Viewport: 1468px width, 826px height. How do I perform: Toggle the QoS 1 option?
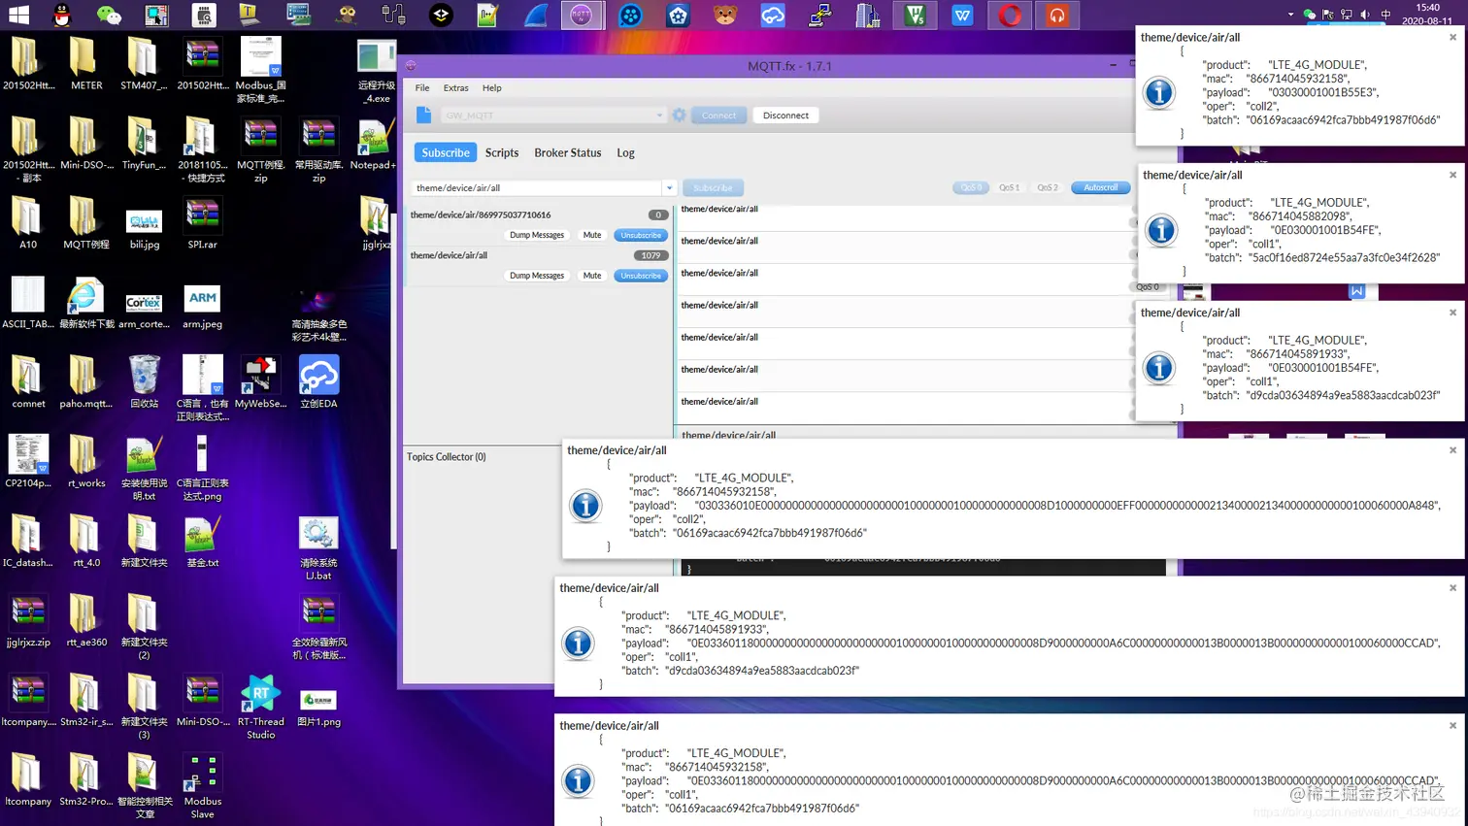pos(1009,187)
